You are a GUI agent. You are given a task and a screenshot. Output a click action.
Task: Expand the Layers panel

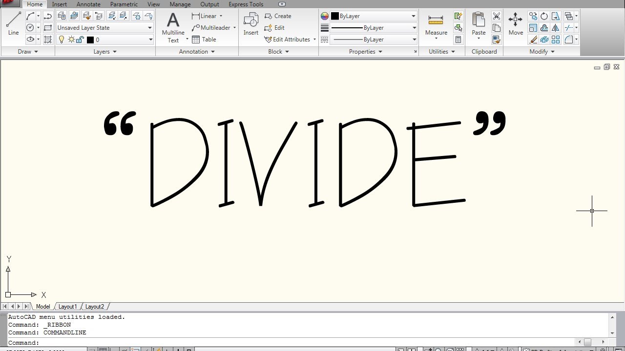tap(105, 52)
